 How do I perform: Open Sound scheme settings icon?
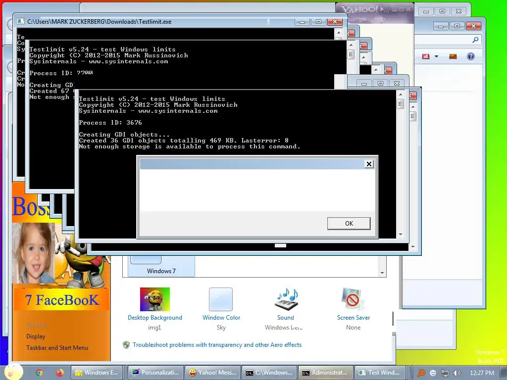[286, 299]
